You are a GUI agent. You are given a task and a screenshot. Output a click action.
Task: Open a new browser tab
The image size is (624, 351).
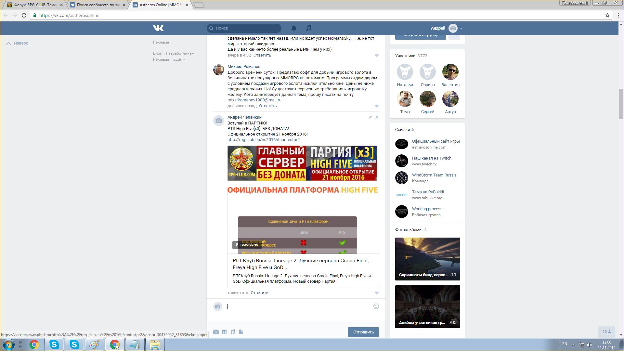(199, 5)
